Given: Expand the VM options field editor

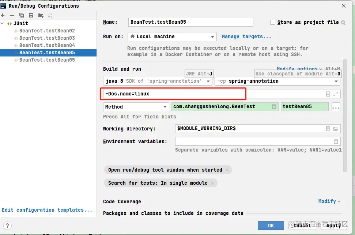Looking at the screenshot, I should point(336,94).
